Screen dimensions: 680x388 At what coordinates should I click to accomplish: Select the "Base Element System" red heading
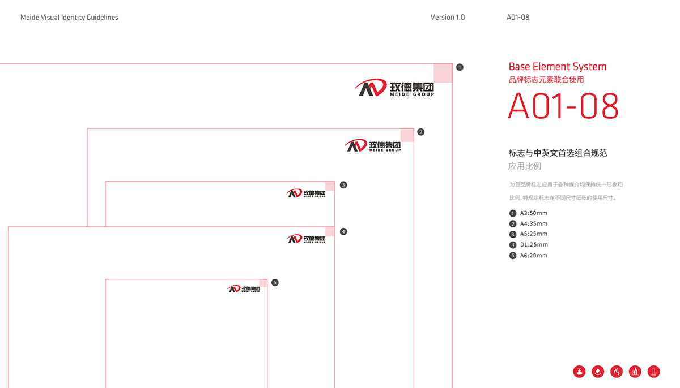557,67
